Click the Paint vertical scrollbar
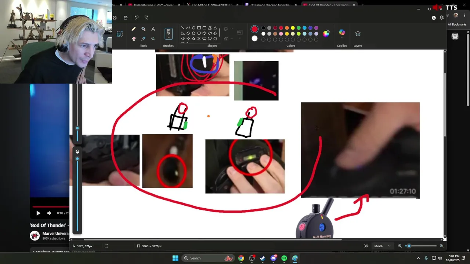The width and height of the screenshot is (470, 264). [445, 105]
